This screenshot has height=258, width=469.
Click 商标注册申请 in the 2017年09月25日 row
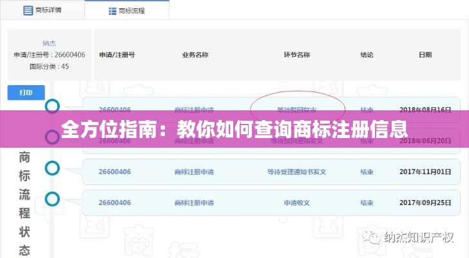click(194, 203)
